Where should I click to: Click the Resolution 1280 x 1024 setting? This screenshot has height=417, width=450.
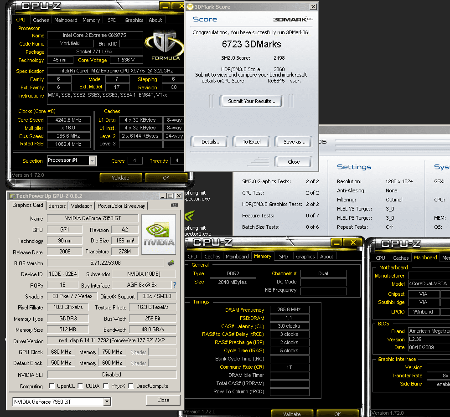(x=399, y=181)
